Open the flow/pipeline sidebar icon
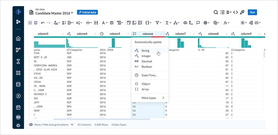This screenshot has width=278, height=135. (x=18, y=50)
